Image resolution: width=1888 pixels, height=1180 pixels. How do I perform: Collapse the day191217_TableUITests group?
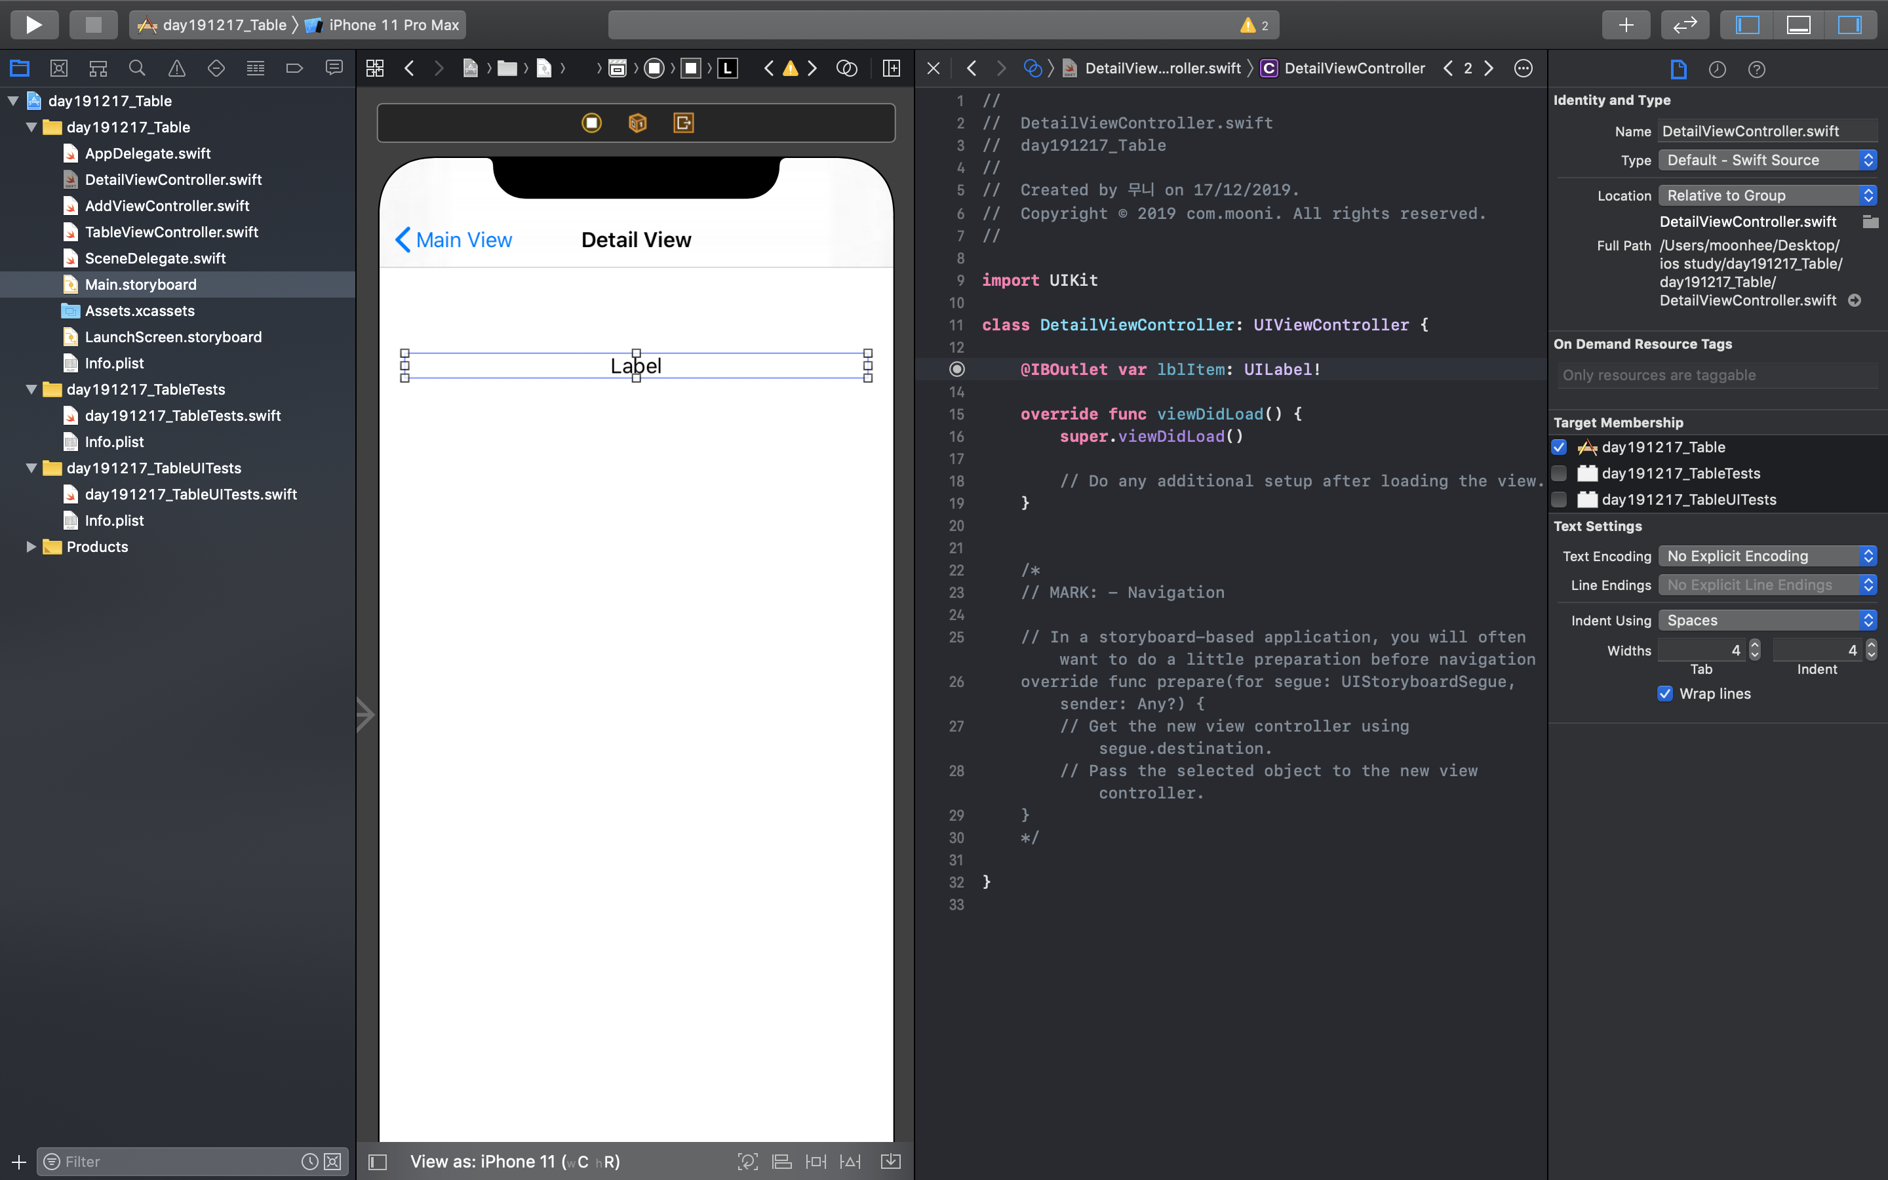point(30,468)
